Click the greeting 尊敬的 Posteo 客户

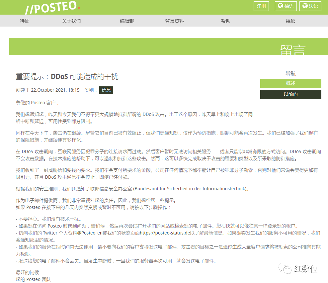pos(36,103)
